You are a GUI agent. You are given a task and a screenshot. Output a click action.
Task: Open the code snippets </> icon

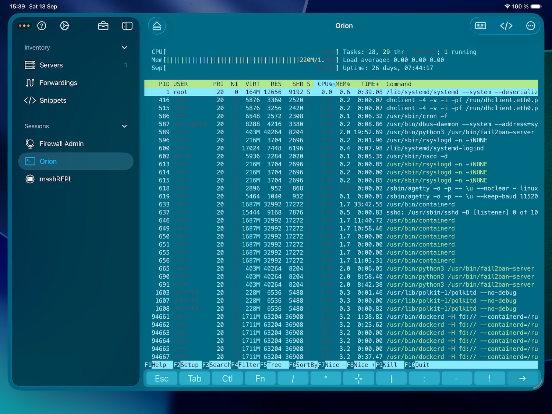tap(506, 26)
